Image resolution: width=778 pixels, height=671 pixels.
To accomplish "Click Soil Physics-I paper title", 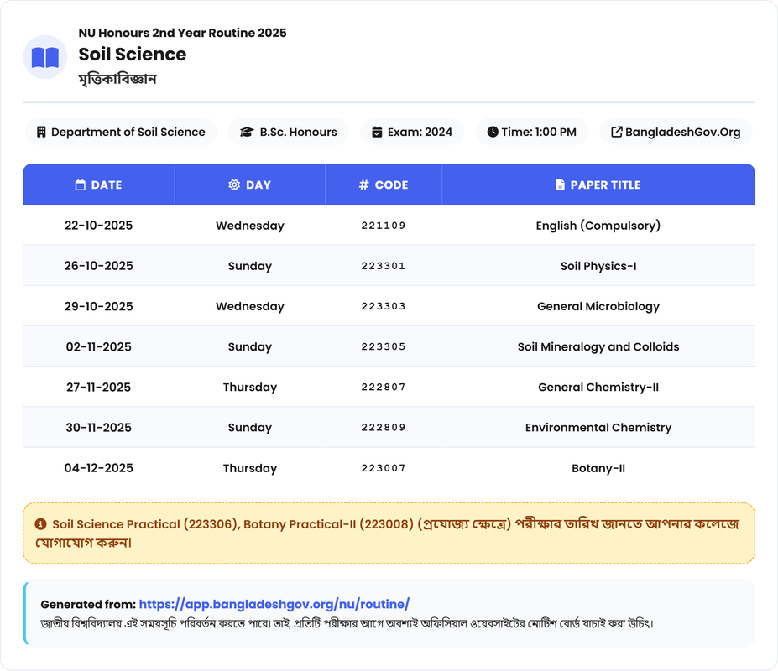I will pyautogui.click(x=598, y=266).
